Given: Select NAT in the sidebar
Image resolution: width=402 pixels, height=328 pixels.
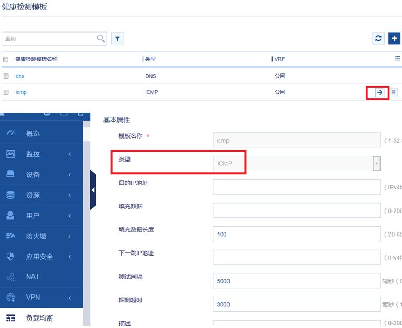Looking at the screenshot, I should 32,277.
